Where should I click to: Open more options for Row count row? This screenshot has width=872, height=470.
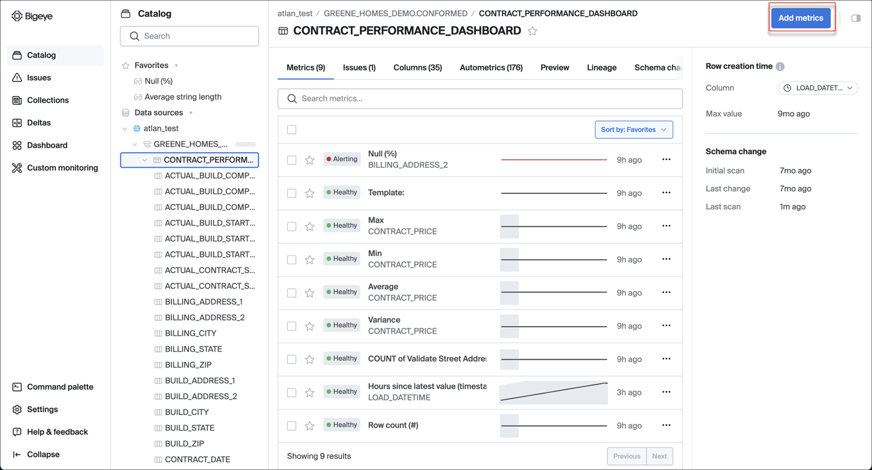(666, 425)
